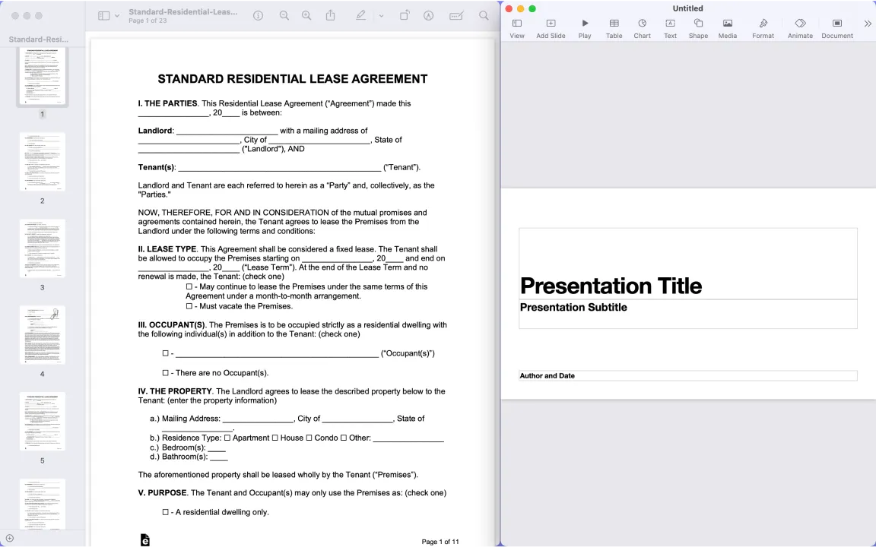The width and height of the screenshot is (876, 547).
Task: Play the Keynote slideshow
Action: tap(585, 28)
